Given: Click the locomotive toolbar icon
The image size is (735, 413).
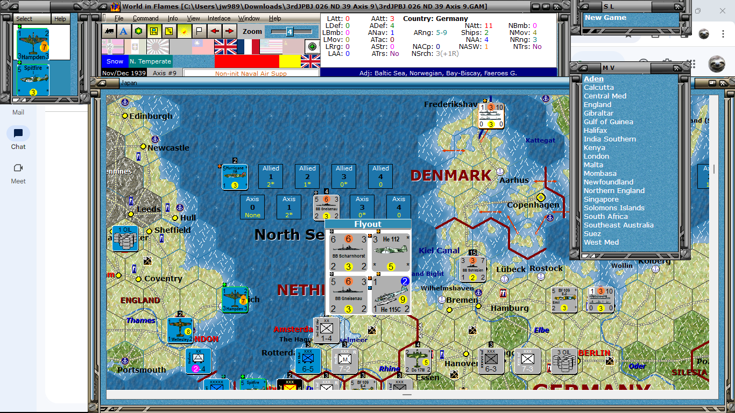Looking at the screenshot, I should 109,31.
